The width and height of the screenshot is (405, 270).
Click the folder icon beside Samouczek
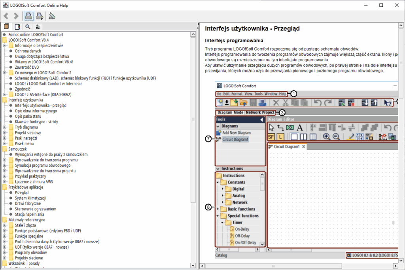tap(4, 149)
